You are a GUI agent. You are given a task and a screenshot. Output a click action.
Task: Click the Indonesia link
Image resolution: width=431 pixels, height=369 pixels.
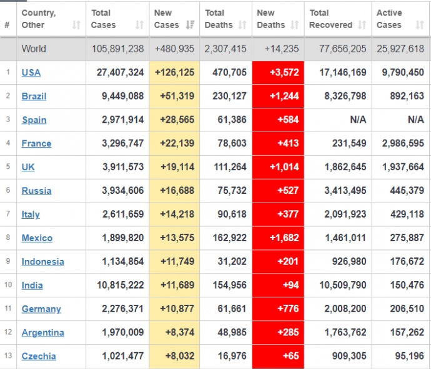click(x=42, y=262)
